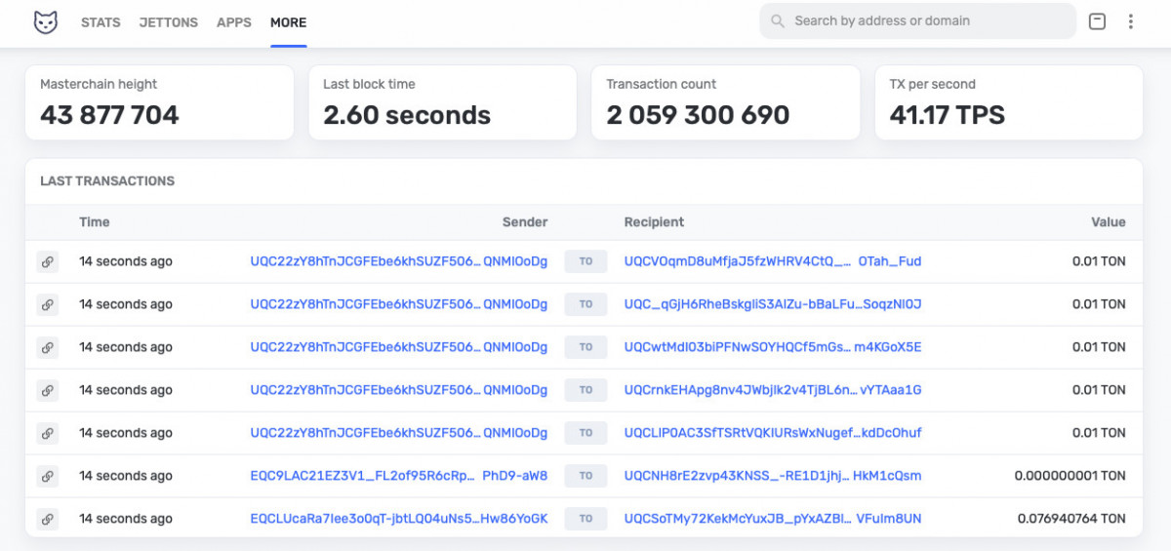
Task: Open link icon for recipient UQCV0qmD8uMfjaJ5 row
Action: [47, 261]
